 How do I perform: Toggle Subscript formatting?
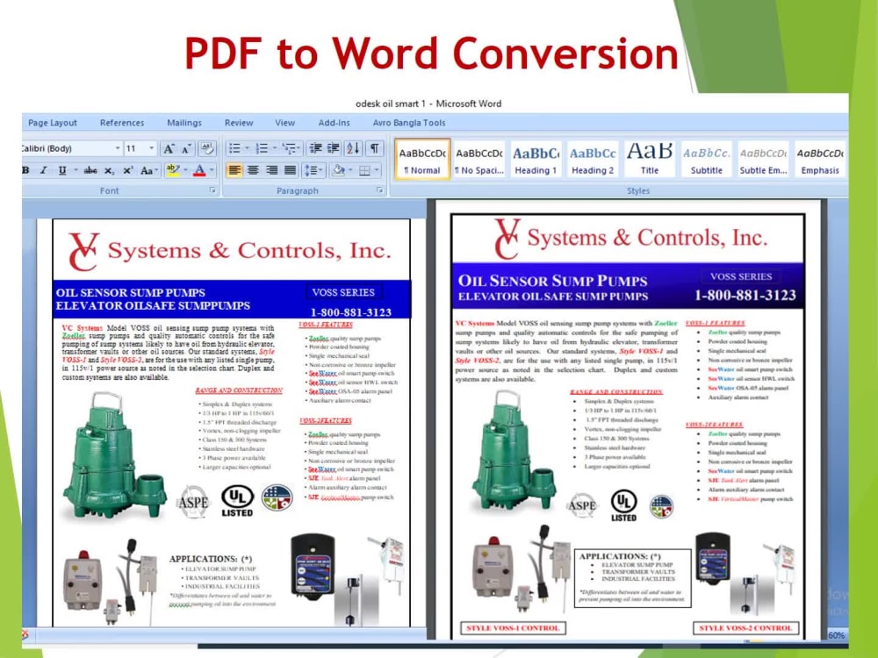coord(109,170)
